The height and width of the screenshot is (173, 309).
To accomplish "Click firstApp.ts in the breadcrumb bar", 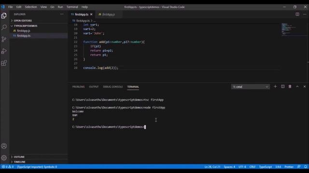I will (x=83, y=21).
